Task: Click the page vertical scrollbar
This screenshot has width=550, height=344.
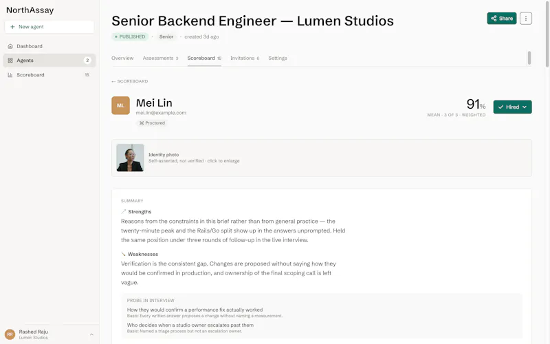Action: tap(547, 34)
